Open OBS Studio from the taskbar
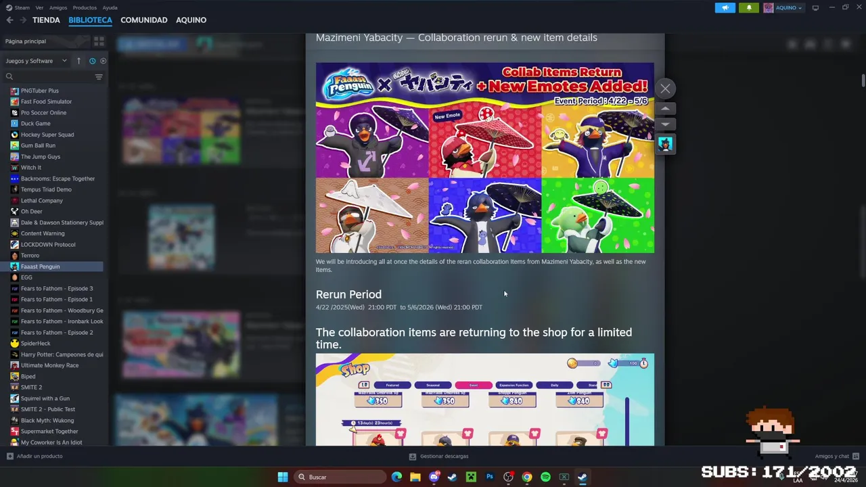 coord(508,477)
